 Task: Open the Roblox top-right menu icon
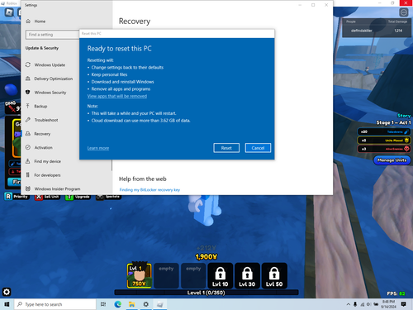click(x=404, y=12)
